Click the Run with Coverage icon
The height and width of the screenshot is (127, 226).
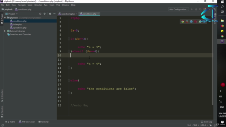200,10
